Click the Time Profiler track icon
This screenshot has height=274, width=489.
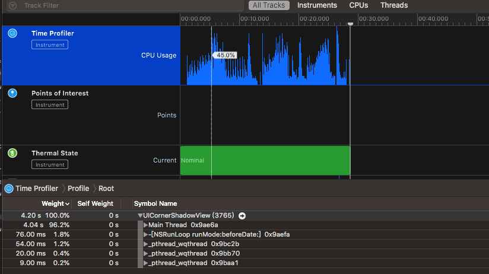point(12,34)
